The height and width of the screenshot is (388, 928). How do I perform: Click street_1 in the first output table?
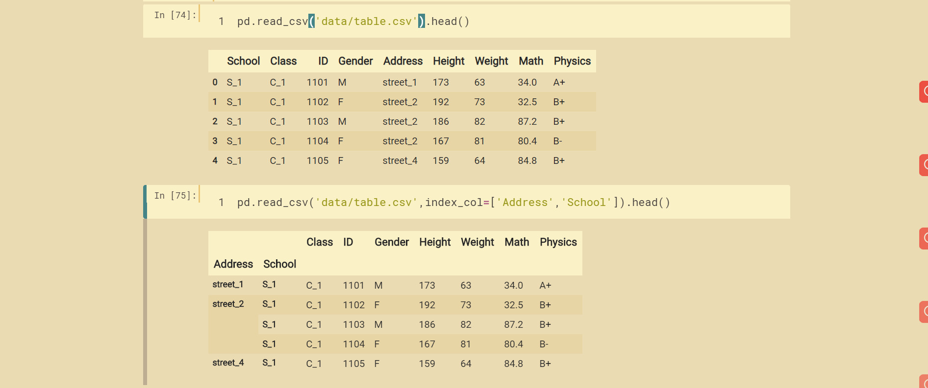[400, 82]
